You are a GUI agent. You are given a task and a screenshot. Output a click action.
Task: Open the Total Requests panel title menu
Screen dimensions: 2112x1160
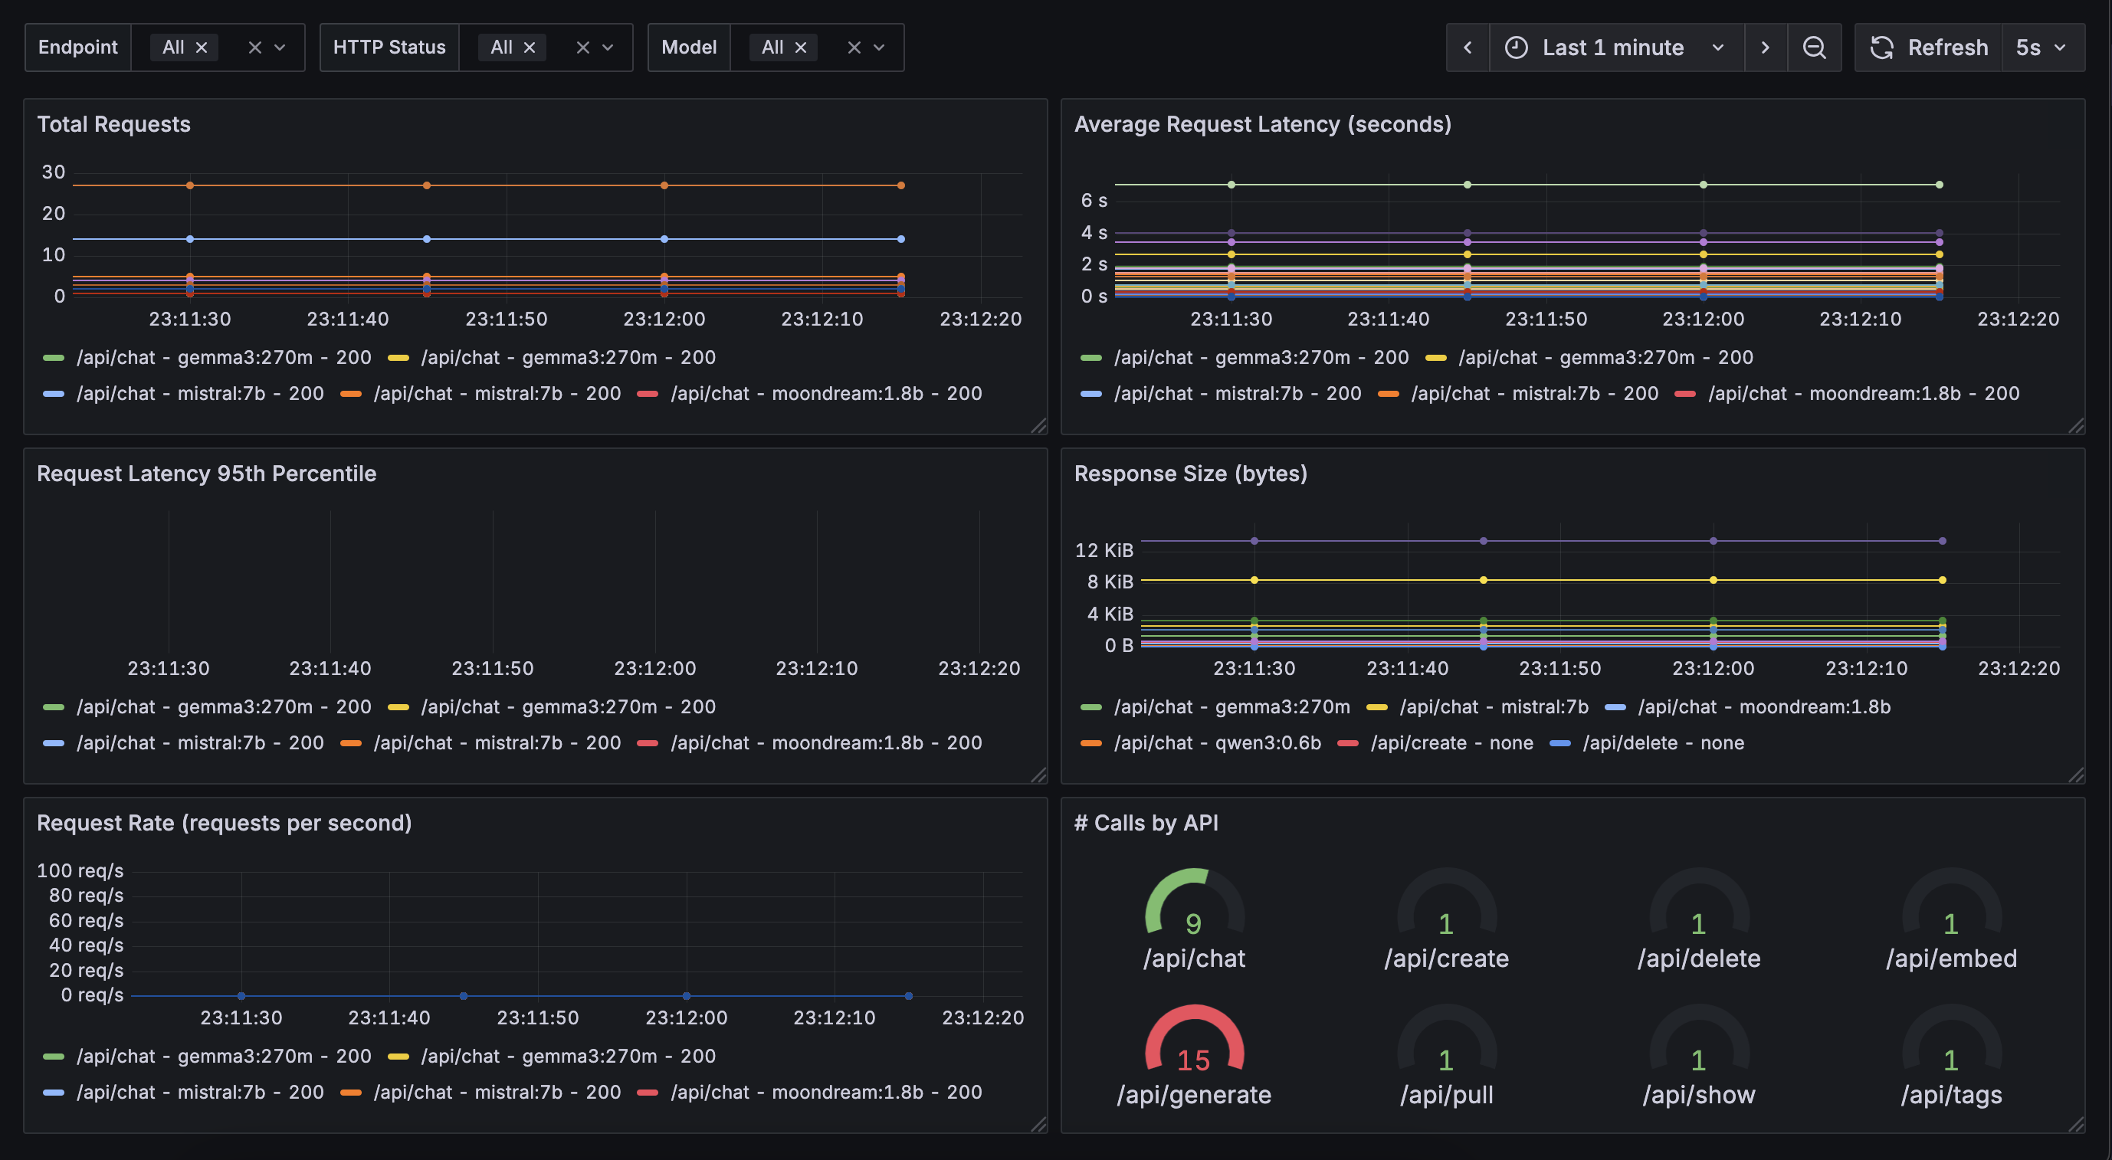pyautogui.click(x=113, y=124)
